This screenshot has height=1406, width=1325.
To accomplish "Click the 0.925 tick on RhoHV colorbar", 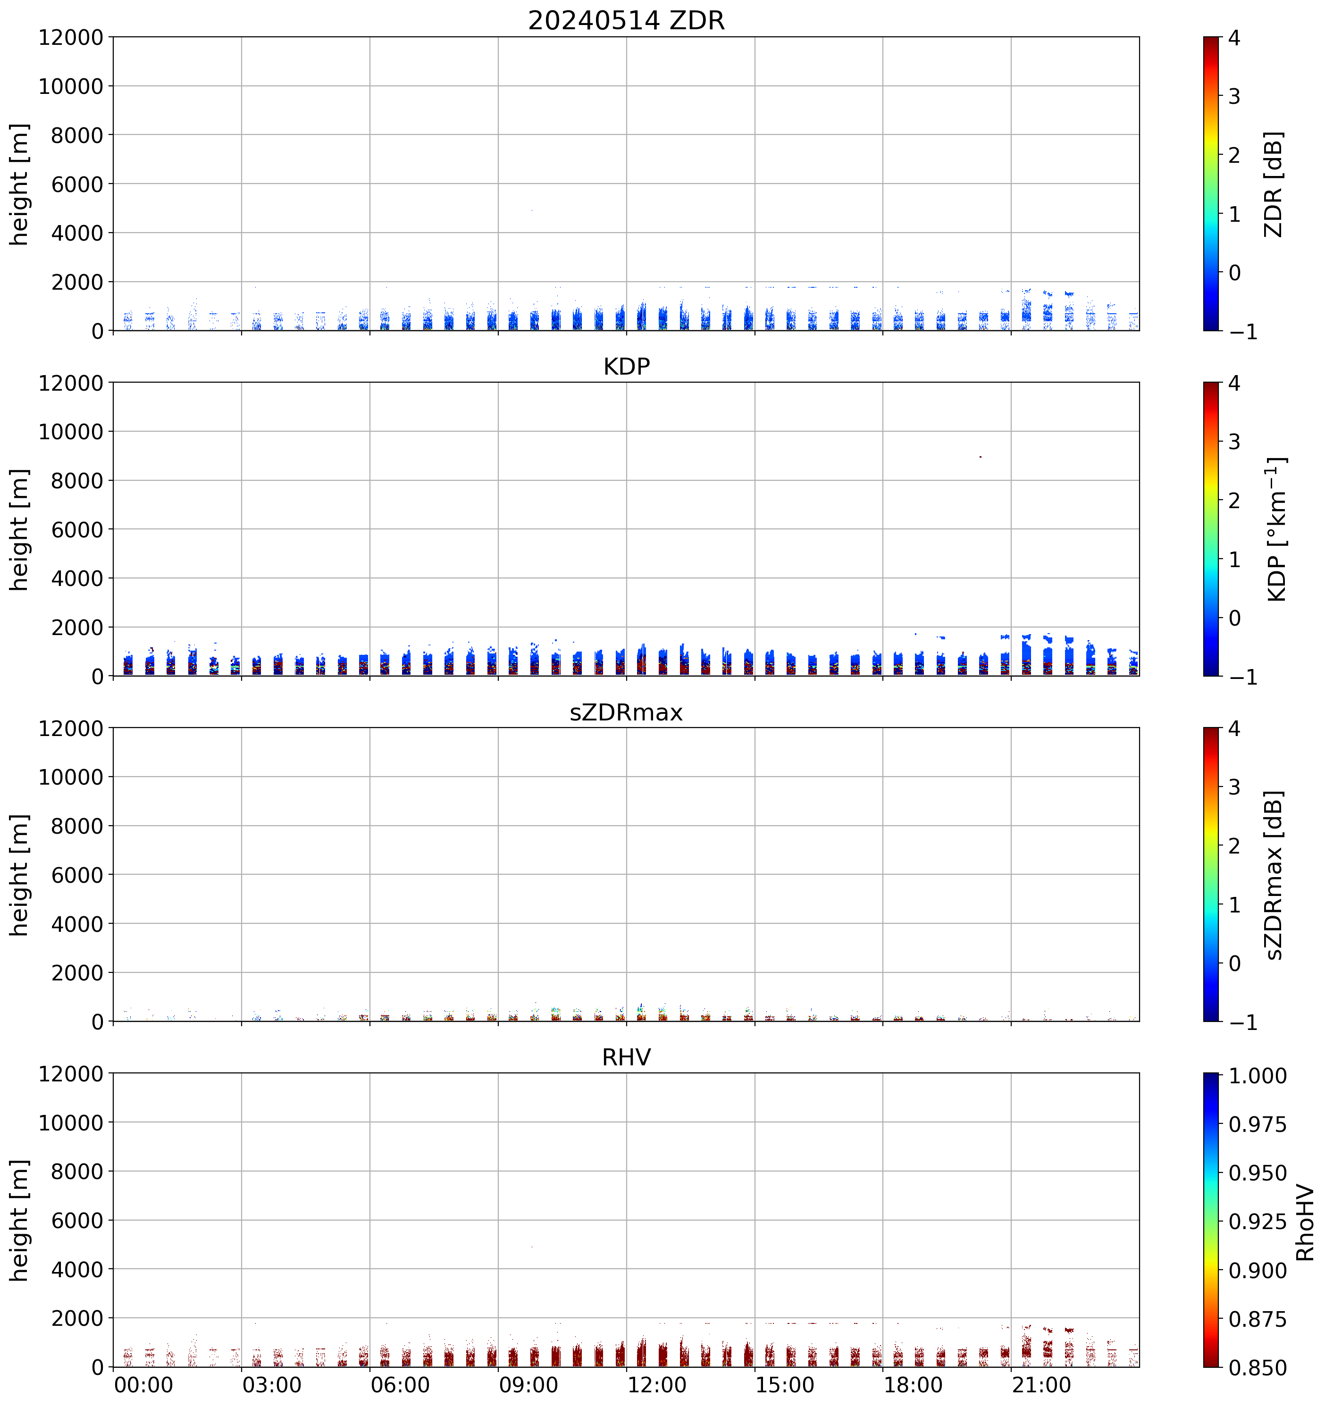I will pyautogui.click(x=1257, y=1222).
